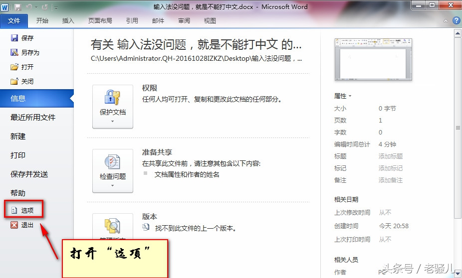Open the 保存并发送 section
The image size is (462, 278).
pos(29,174)
